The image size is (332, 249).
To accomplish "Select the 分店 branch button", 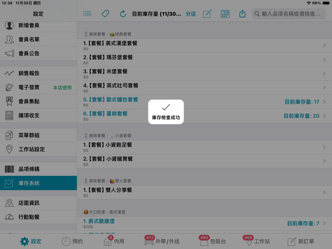I will [x=191, y=14].
